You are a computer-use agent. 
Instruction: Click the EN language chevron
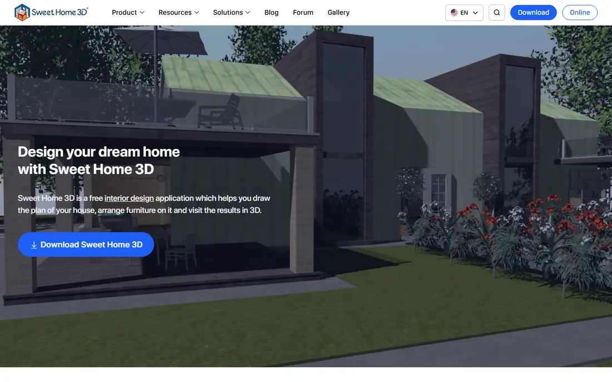(x=475, y=13)
